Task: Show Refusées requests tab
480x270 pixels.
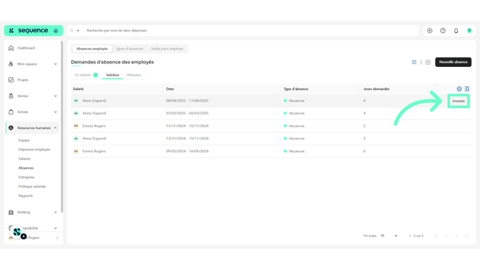Action: pyautogui.click(x=134, y=75)
